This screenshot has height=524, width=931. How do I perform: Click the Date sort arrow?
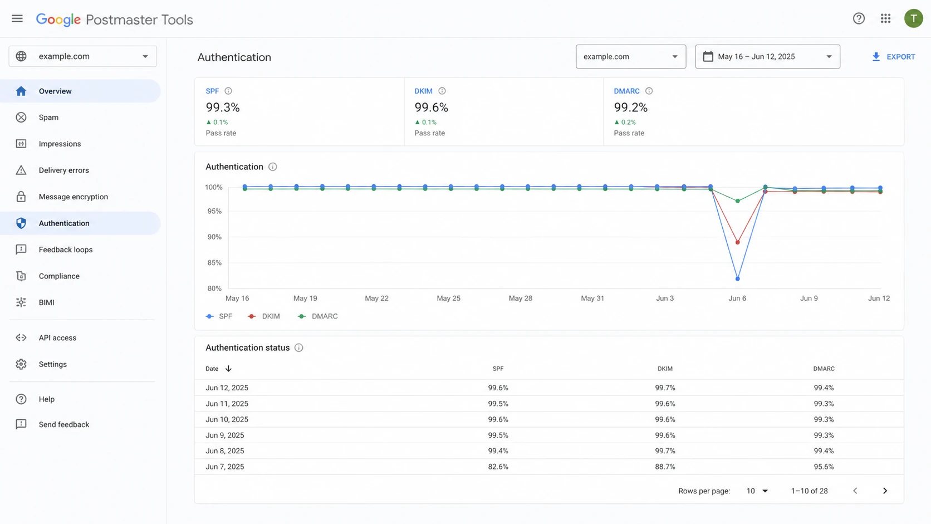click(228, 369)
